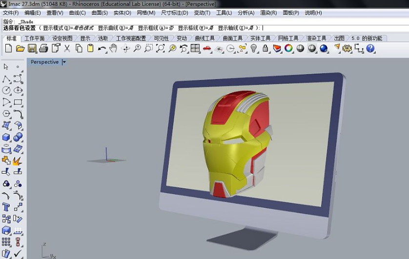
Task: Click the Boolean Union spheres icon
Action: (x=18, y=137)
